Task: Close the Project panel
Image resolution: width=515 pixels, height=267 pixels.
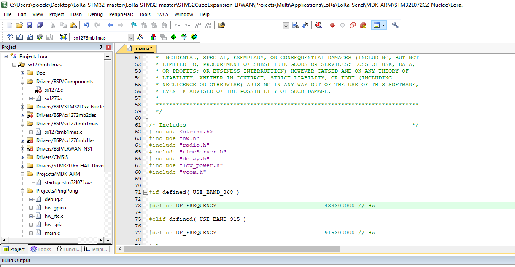Action: click(108, 47)
